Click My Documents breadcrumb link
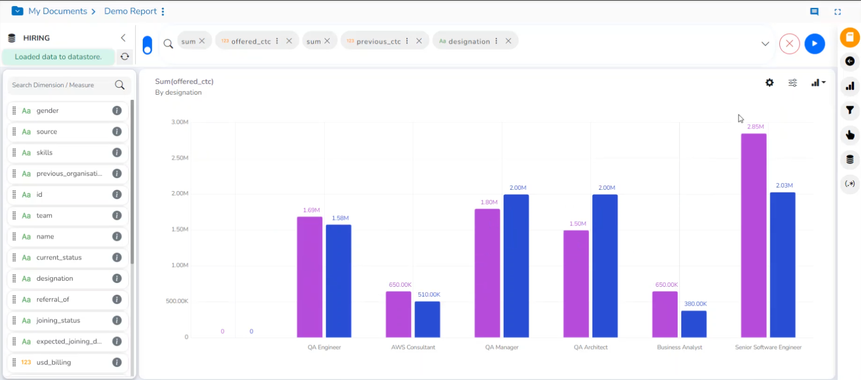The width and height of the screenshot is (861, 380). 58,11
